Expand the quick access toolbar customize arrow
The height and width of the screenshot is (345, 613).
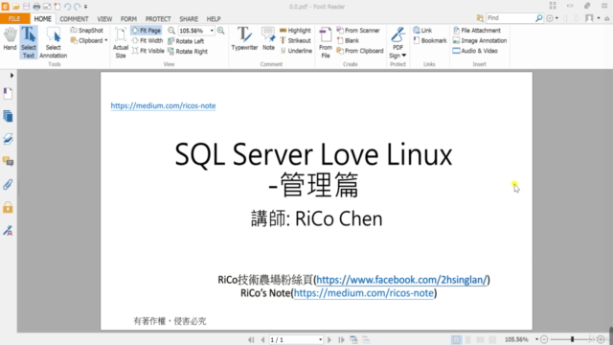85,7
